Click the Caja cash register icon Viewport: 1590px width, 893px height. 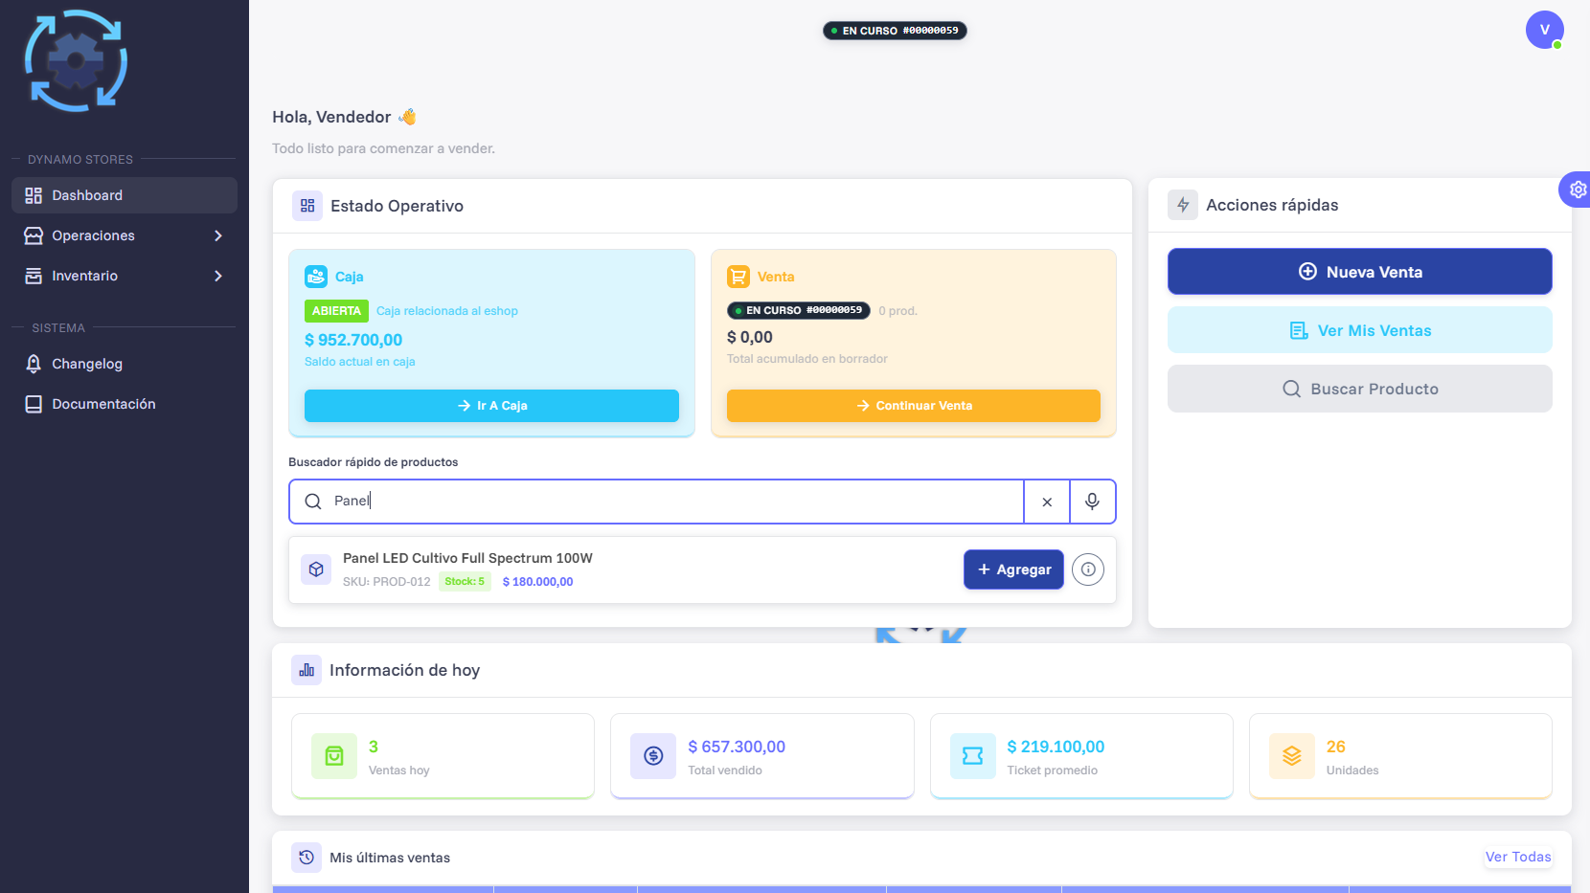(x=316, y=277)
